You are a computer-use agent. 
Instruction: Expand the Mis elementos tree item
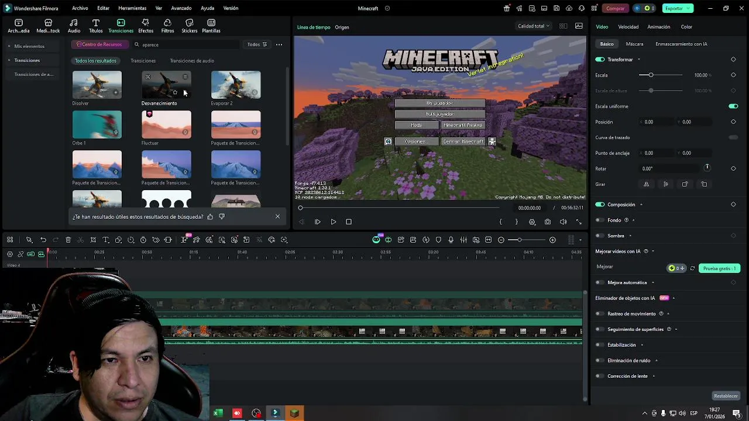coord(9,46)
